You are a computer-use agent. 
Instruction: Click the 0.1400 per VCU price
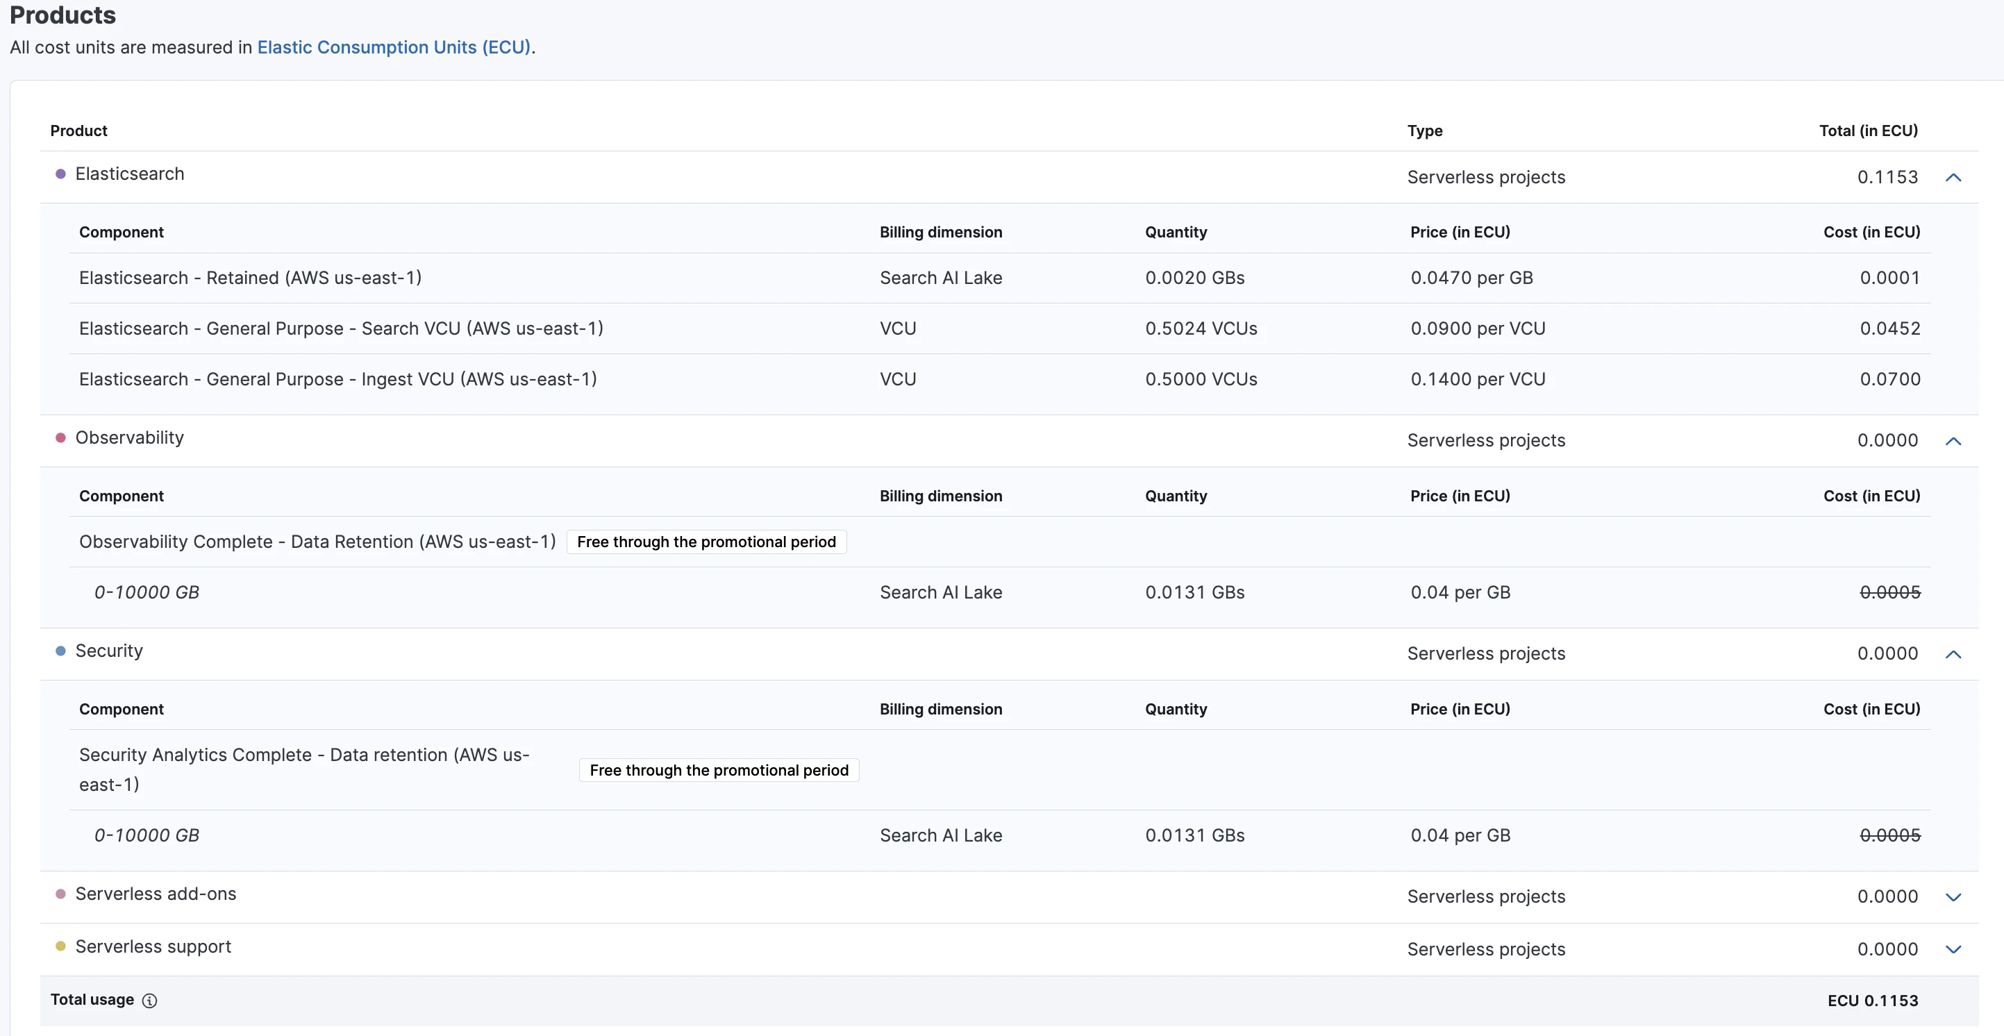(1478, 378)
